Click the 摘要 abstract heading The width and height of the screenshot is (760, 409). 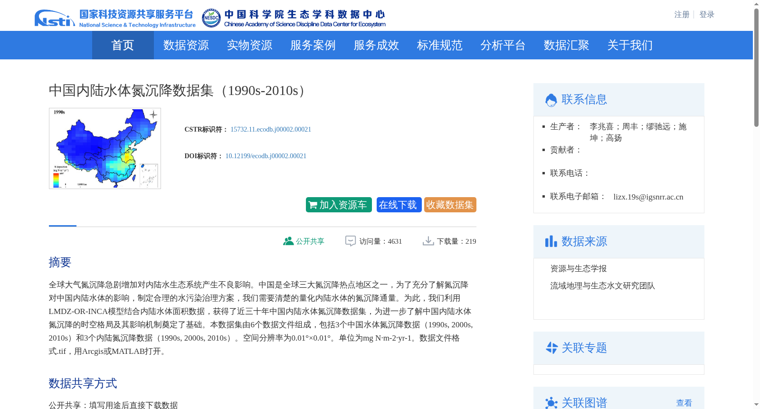pyautogui.click(x=60, y=262)
